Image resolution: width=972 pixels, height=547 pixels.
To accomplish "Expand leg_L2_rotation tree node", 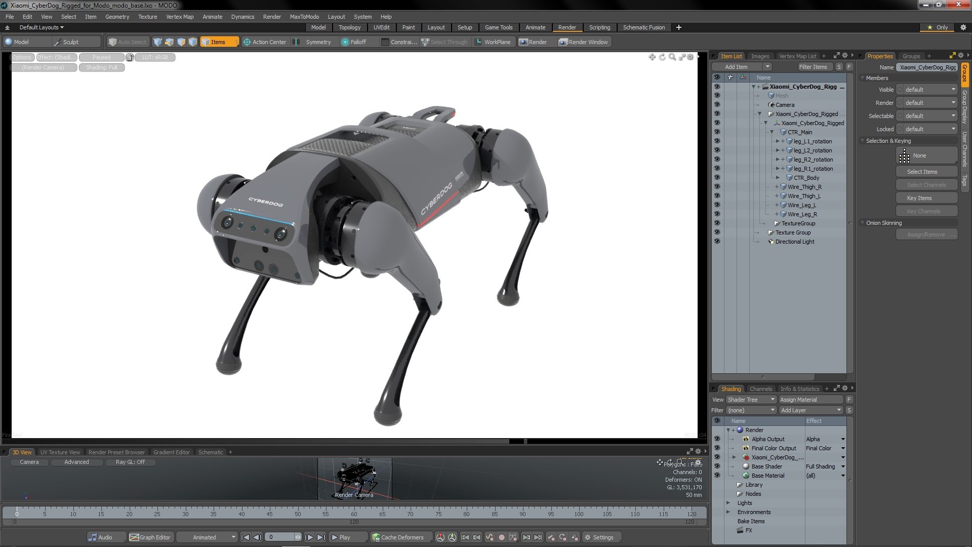I will pos(778,150).
